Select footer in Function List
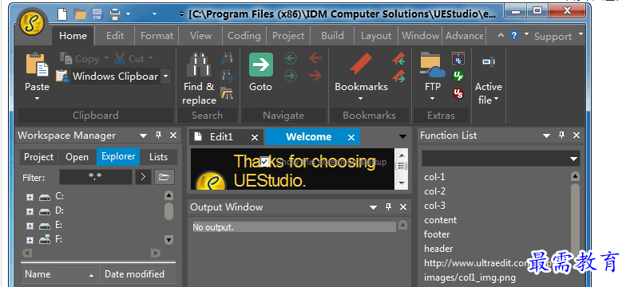The image size is (626, 287). pyautogui.click(x=437, y=234)
